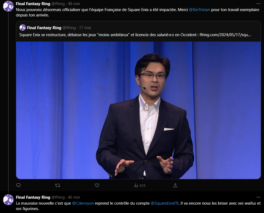This screenshot has width=264, height=213.
Task: Retweet the first Final Fantasy Ring post
Action: pos(57,185)
